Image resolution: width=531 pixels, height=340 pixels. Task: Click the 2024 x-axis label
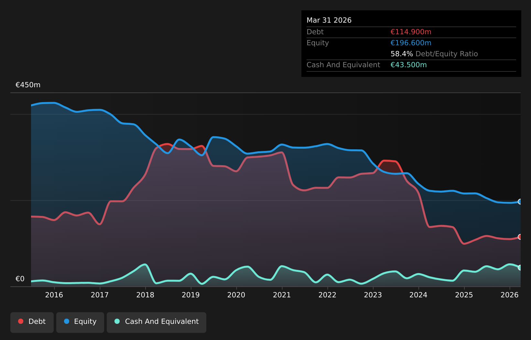(x=418, y=295)
